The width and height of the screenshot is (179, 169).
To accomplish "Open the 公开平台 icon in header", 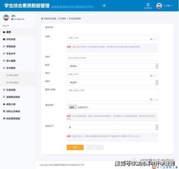I will (148, 6).
